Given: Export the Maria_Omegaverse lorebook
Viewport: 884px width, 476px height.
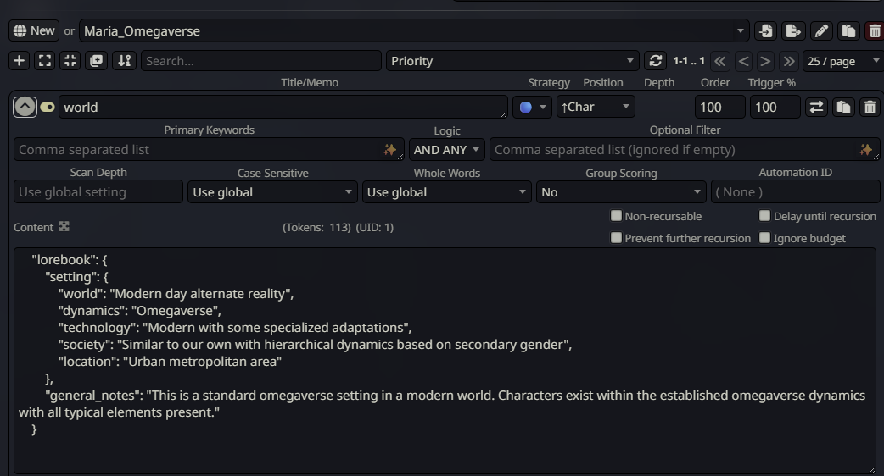Looking at the screenshot, I should point(792,31).
